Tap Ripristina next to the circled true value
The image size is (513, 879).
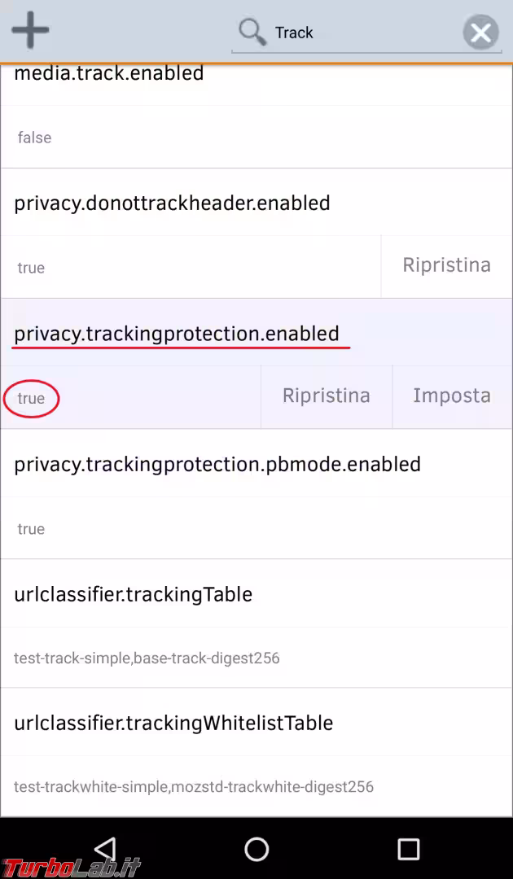point(326,396)
